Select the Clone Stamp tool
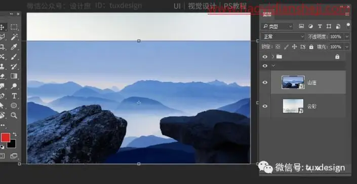This screenshot has height=184, width=357. pyautogui.click(x=2, y=66)
